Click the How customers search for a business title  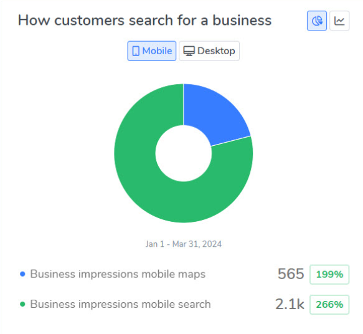144,21
